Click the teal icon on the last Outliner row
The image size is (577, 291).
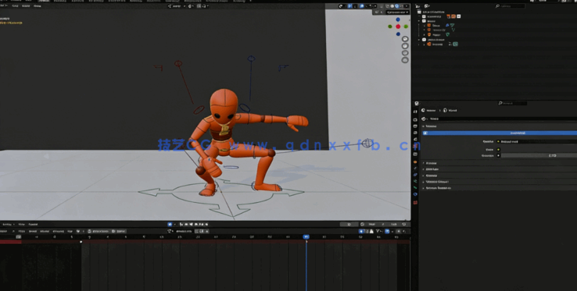(455, 44)
